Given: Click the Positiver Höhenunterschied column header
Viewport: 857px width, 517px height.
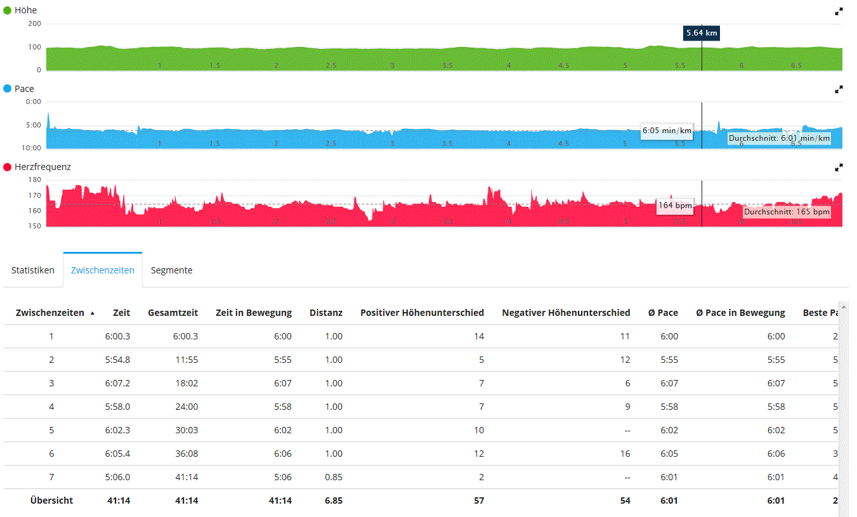Looking at the screenshot, I should click(422, 313).
